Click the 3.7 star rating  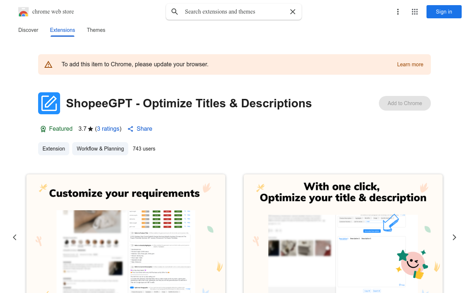[x=86, y=129]
